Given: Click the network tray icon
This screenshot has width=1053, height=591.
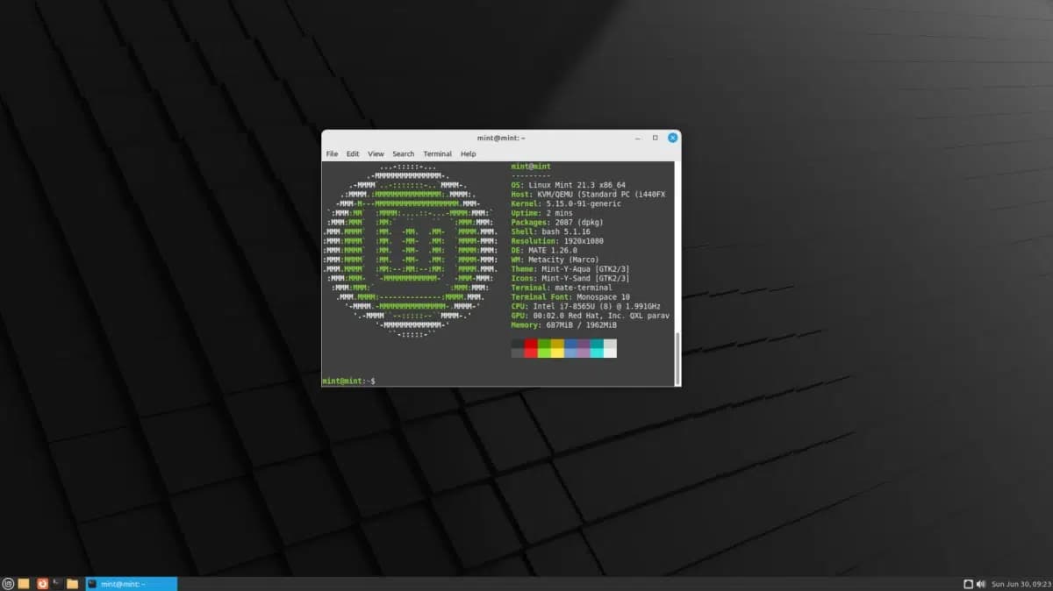Looking at the screenshot, I should [968, 583].
